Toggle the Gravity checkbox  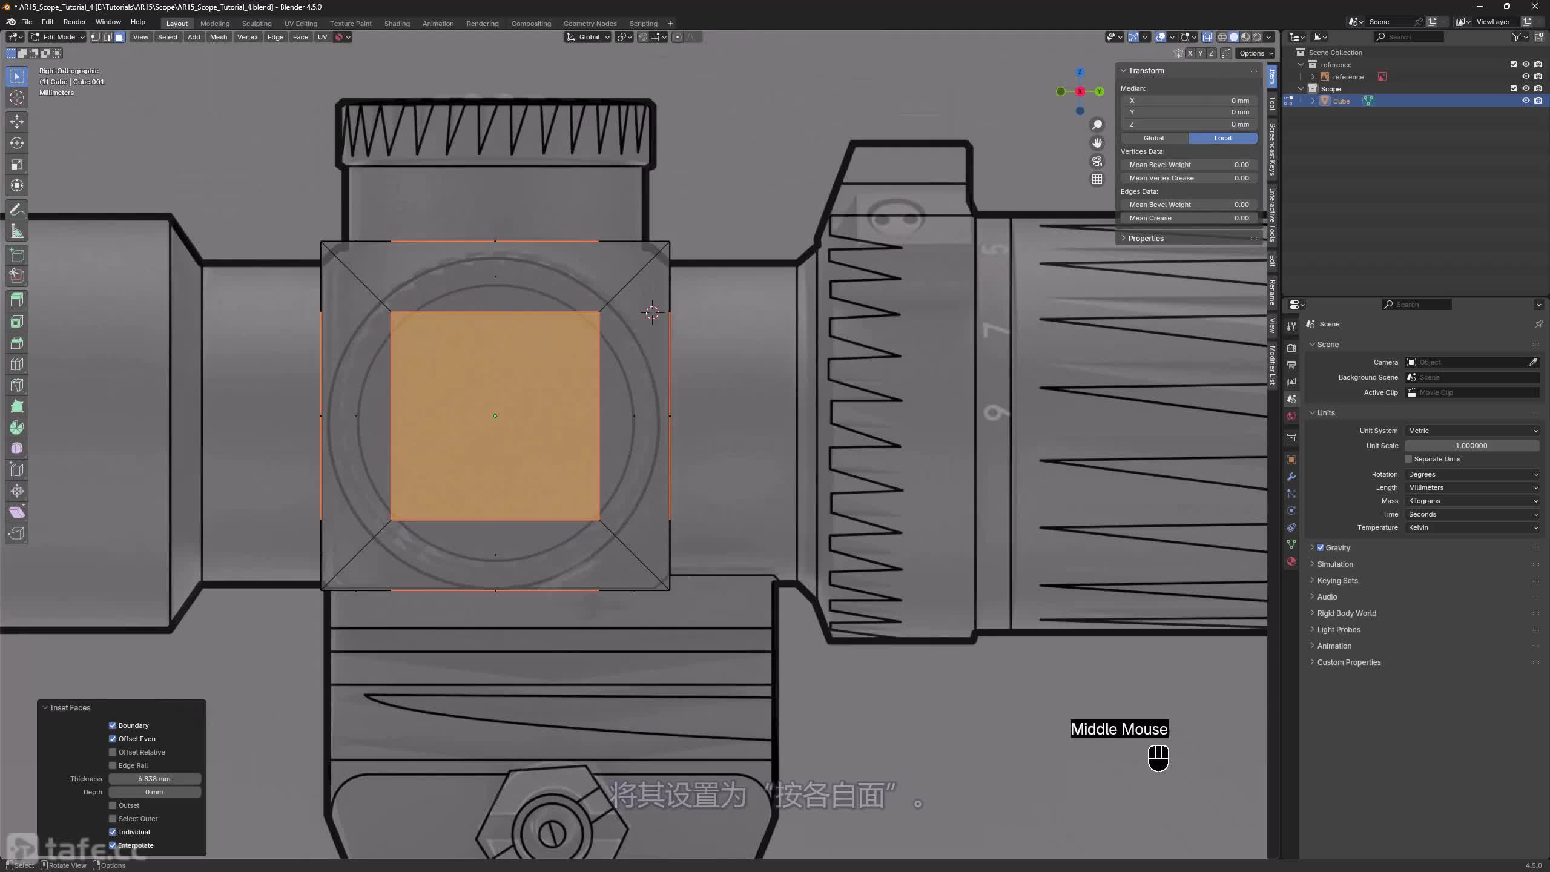tap(1321, 547)
